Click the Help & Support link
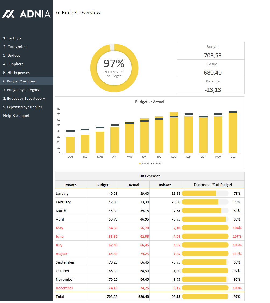 [x=16, y=116]
